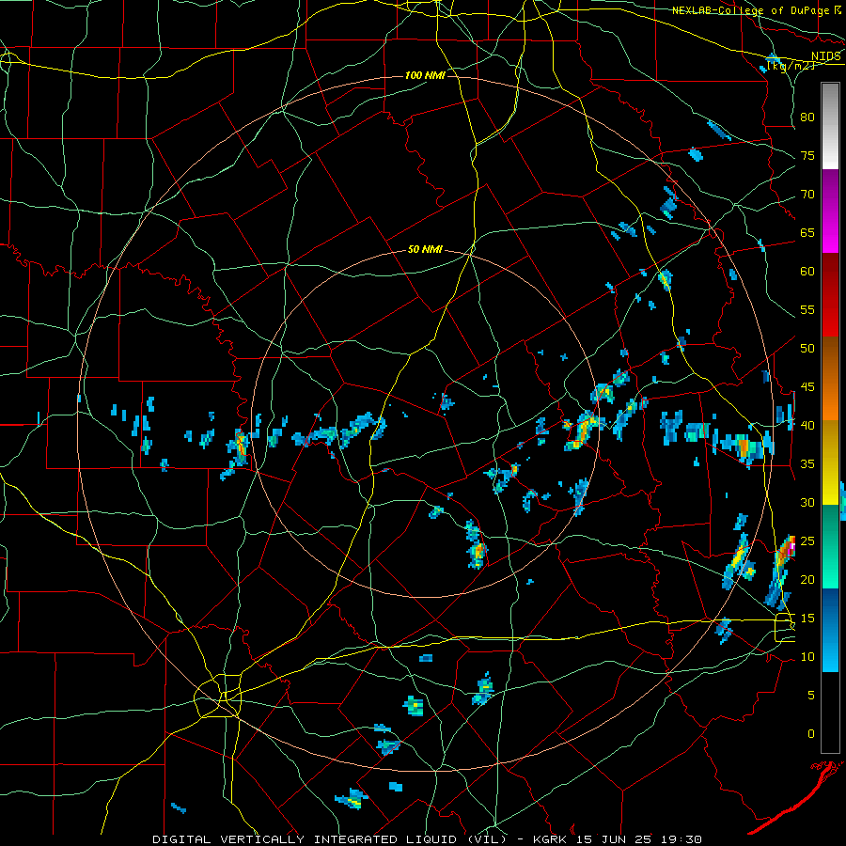Click the 0 value on the color scale
The image size is (846, 846).
pos(811,734)
